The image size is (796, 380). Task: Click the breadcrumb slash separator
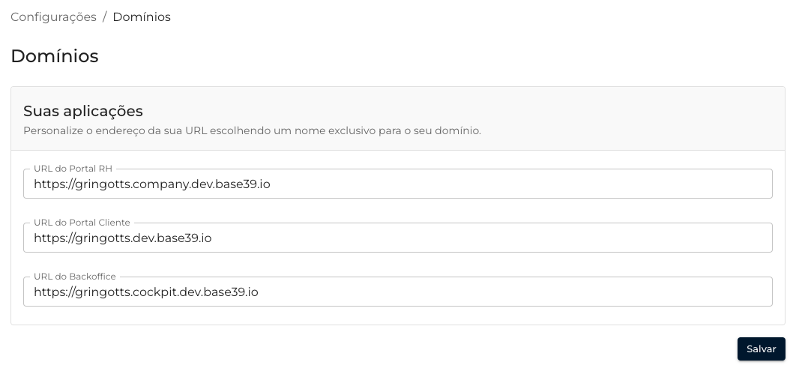pyautogui.click(x=105, y=16)
